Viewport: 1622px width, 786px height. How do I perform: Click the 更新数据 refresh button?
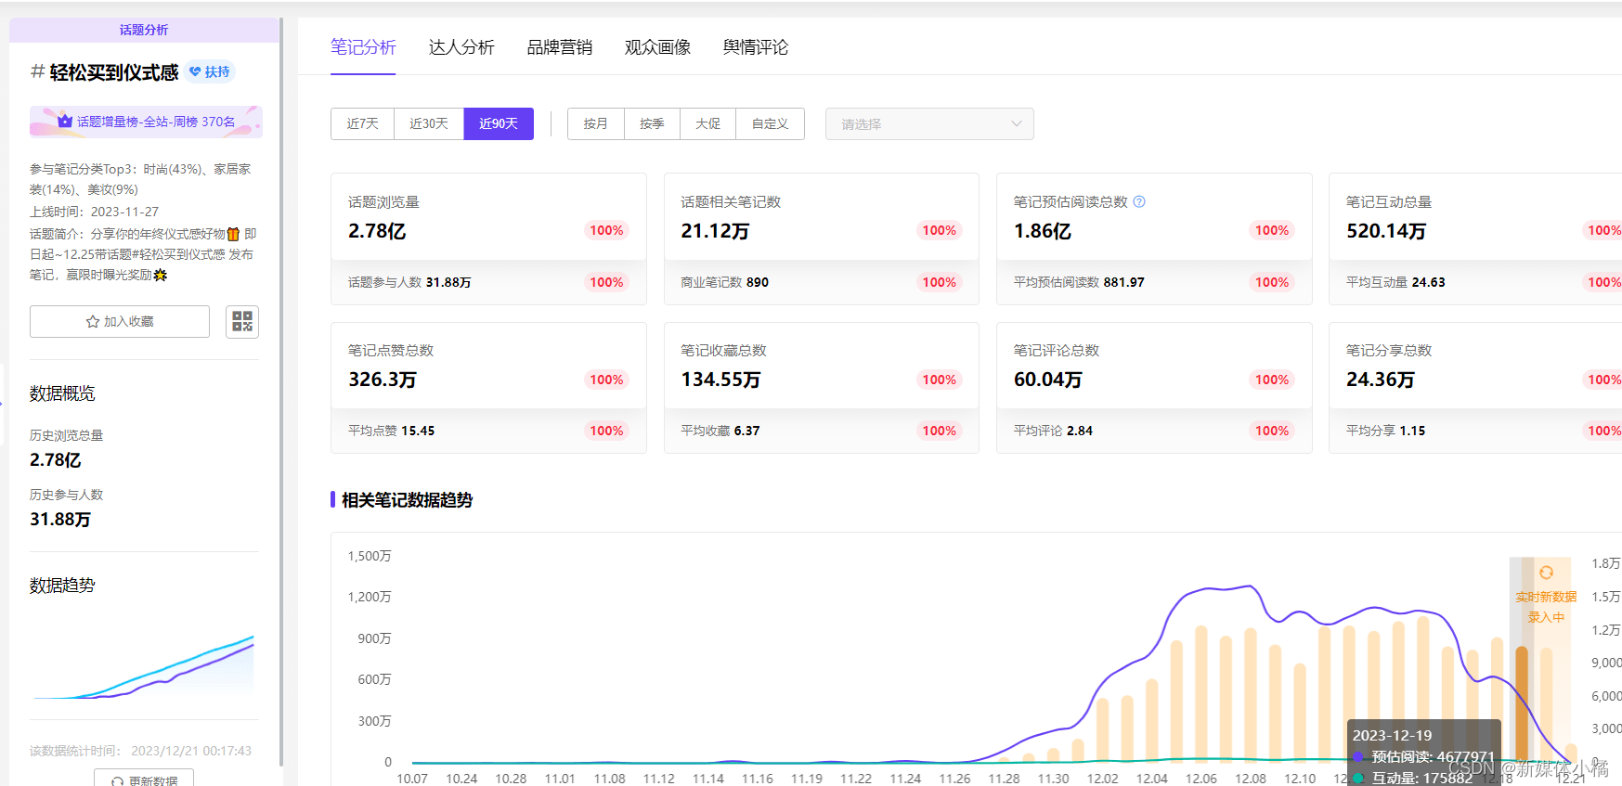(x=144, y=780)
